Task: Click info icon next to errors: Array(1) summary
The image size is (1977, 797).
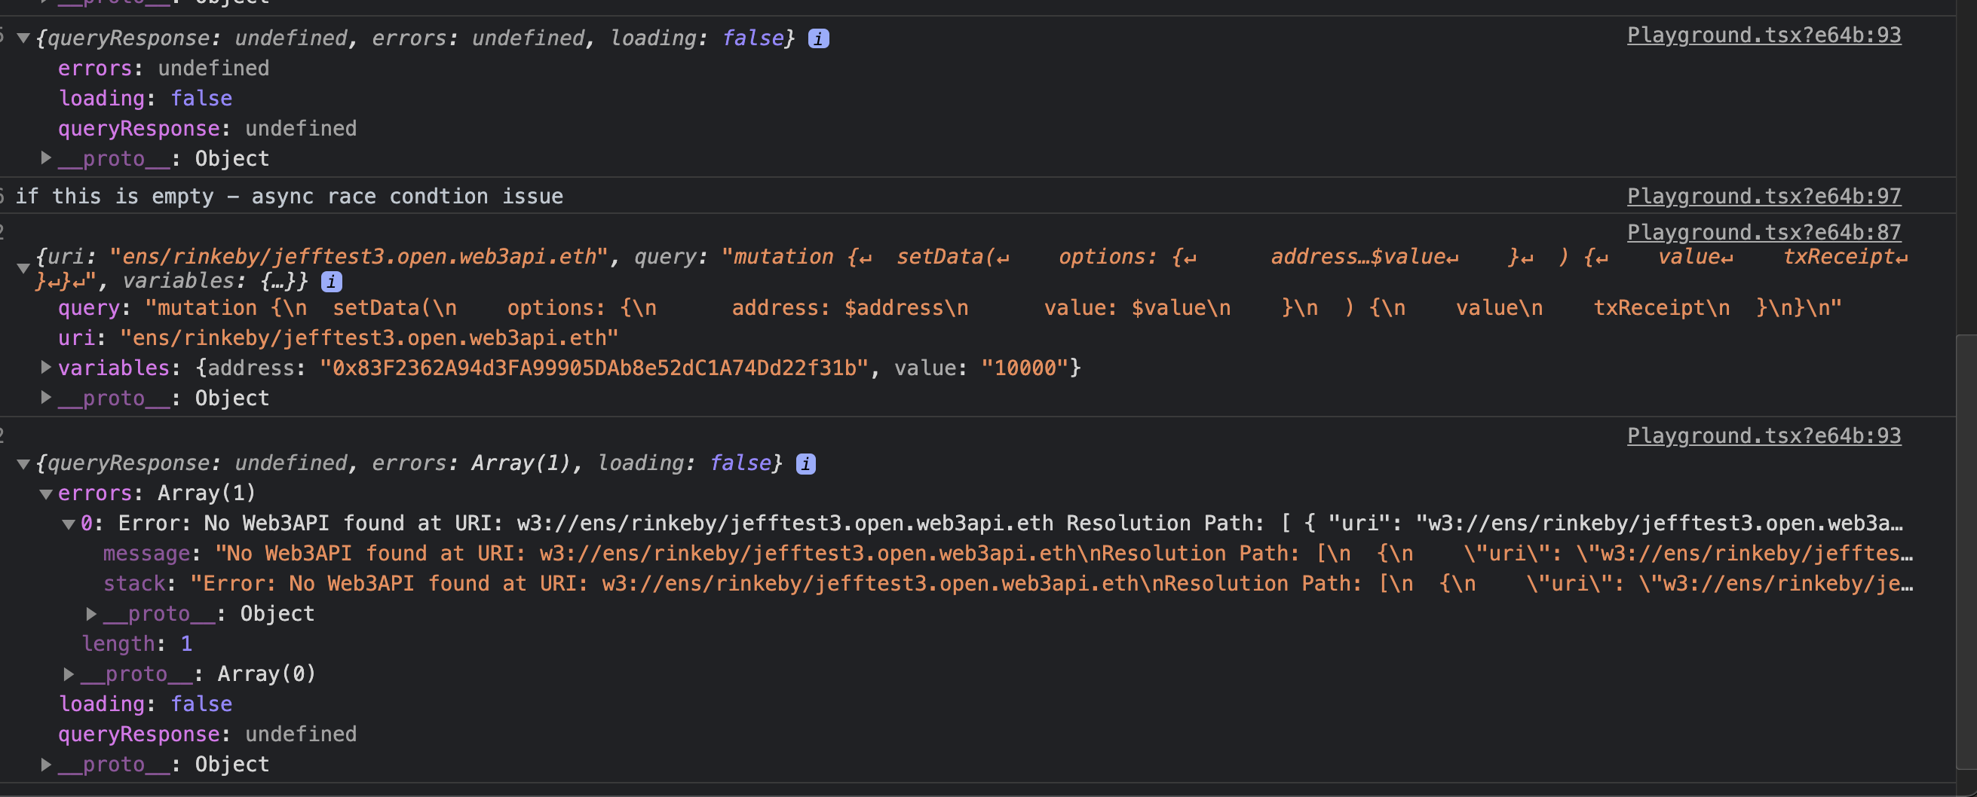Action: (805, 464)
